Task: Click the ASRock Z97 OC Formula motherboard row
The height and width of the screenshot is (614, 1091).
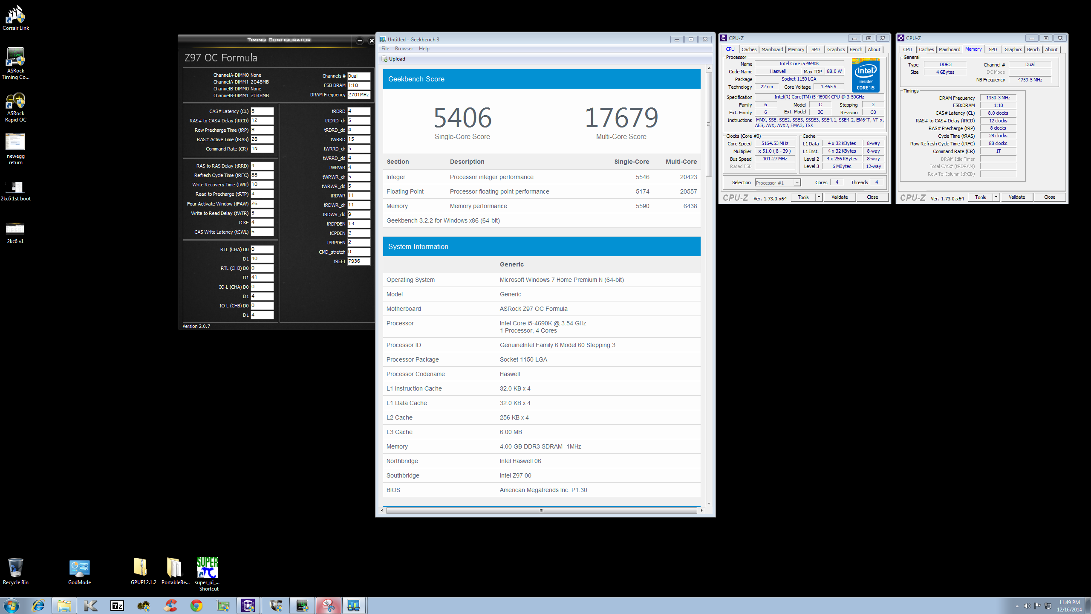Action: 541,309
